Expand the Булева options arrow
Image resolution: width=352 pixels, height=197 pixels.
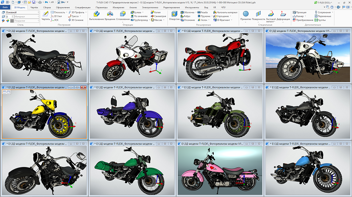143,12
